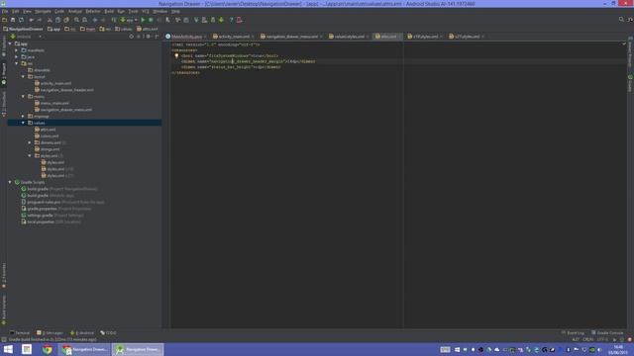Open the Edit menu

point(16,11)
